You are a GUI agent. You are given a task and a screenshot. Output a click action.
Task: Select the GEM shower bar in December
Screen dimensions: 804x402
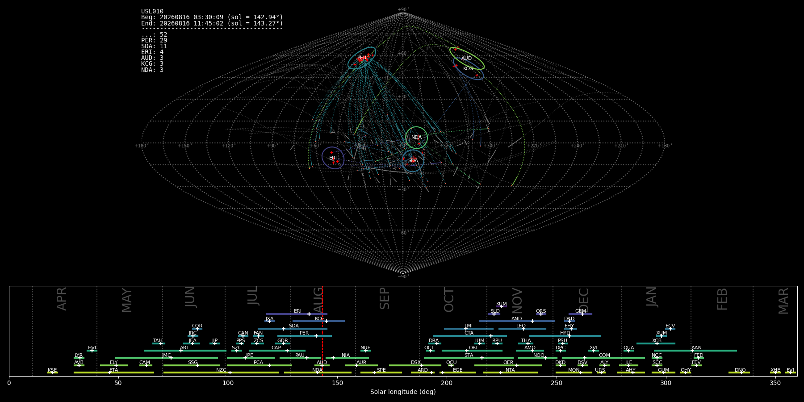point(580,314)
